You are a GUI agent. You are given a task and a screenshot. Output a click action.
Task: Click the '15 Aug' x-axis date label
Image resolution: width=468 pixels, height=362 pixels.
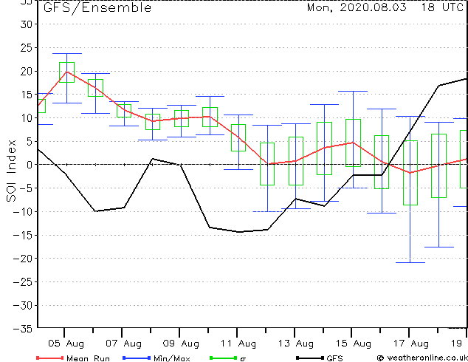tap(354, 344)
